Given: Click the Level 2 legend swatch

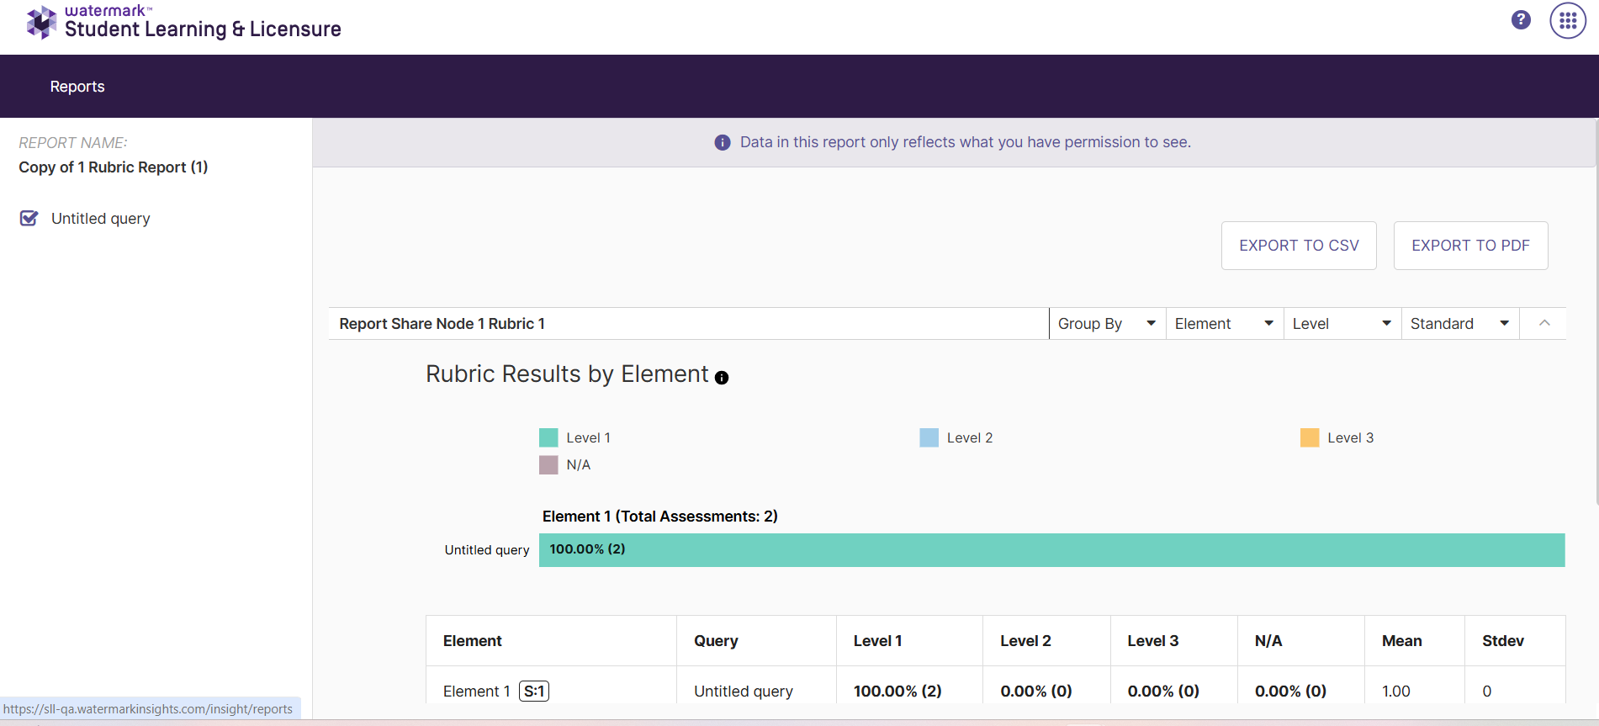Looking at the screenshot, I should click(x=929, y=437).
